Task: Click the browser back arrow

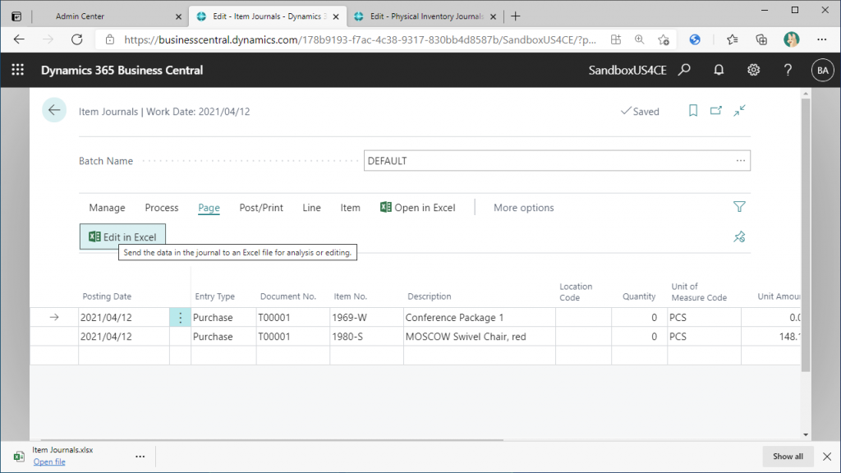Action: 20,39
